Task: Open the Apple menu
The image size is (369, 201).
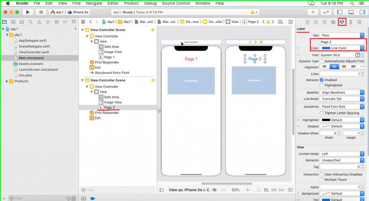Action: [x=8, y=3]
